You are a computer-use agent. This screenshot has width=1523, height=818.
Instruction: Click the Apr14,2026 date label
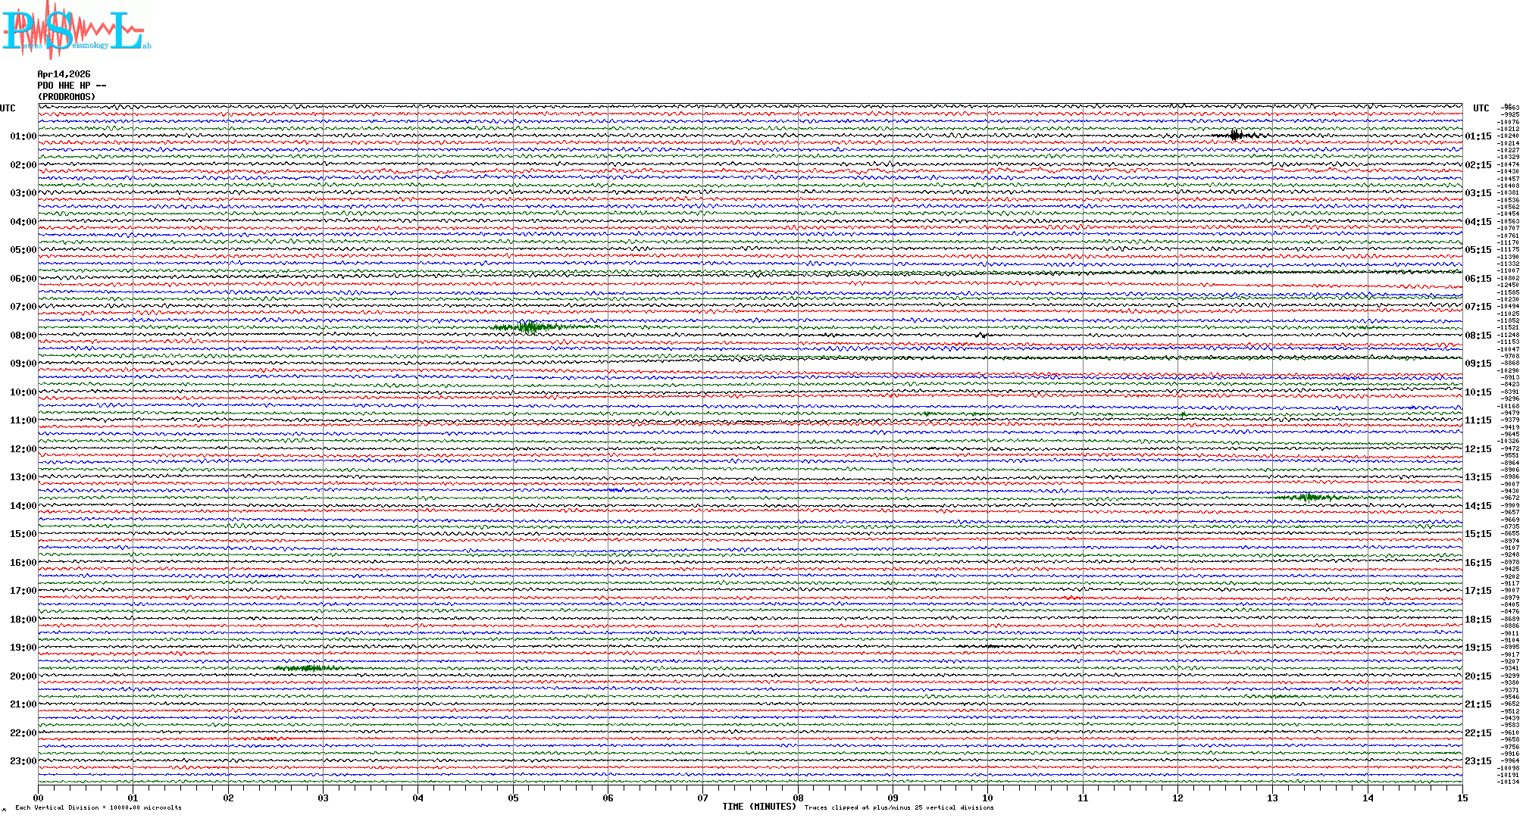point(64,74)
